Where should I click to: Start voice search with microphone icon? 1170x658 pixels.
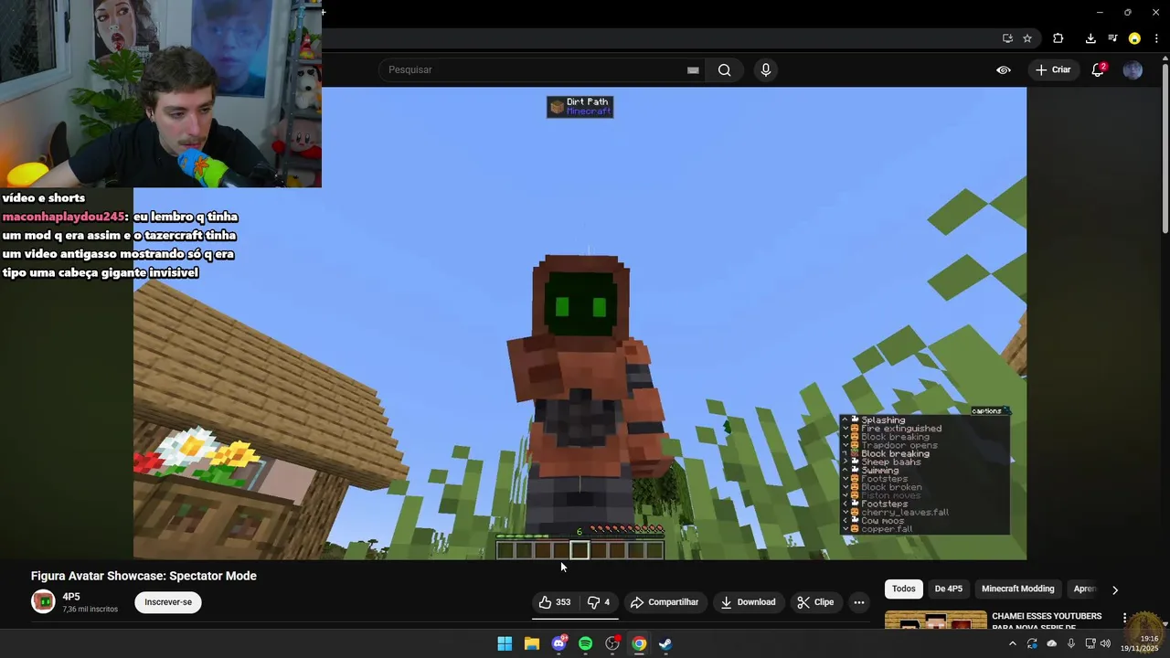766,70
